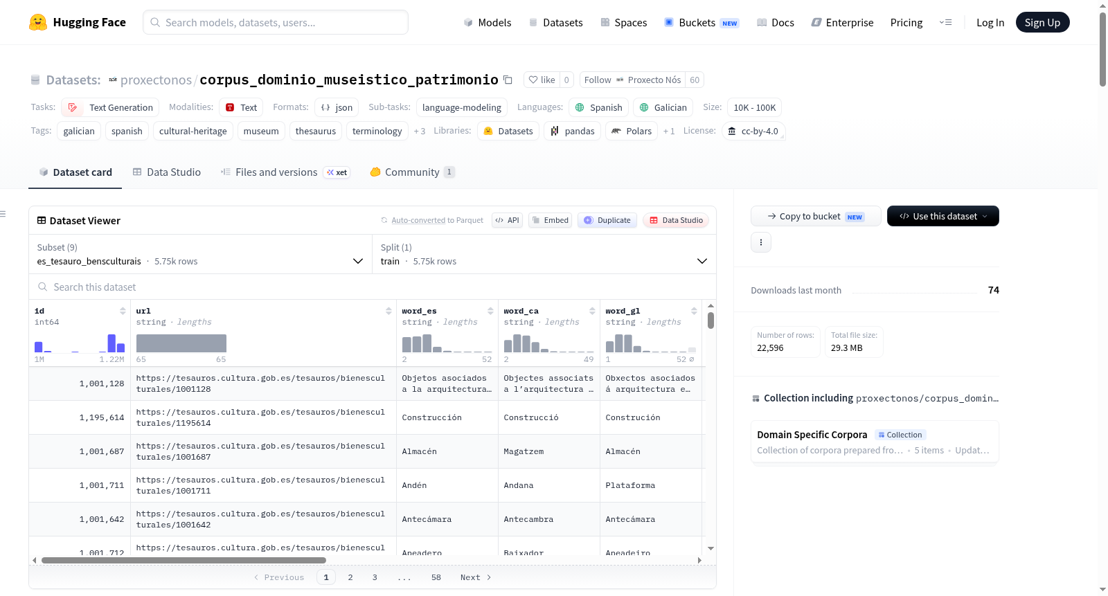This screenshot has width=1108, height=596.
Task: Switch to the Data Studio tab
Action: pos(166,172)
